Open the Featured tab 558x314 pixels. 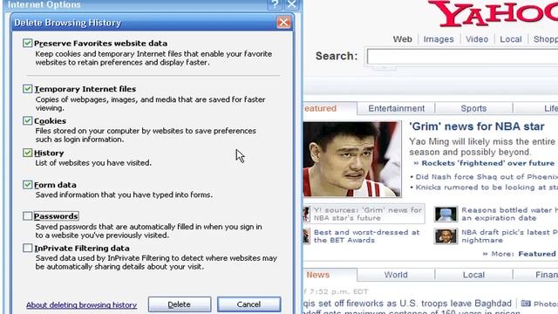330,108
